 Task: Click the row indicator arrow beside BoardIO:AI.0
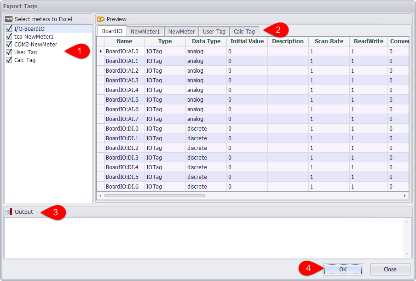(x=101, y=52)
